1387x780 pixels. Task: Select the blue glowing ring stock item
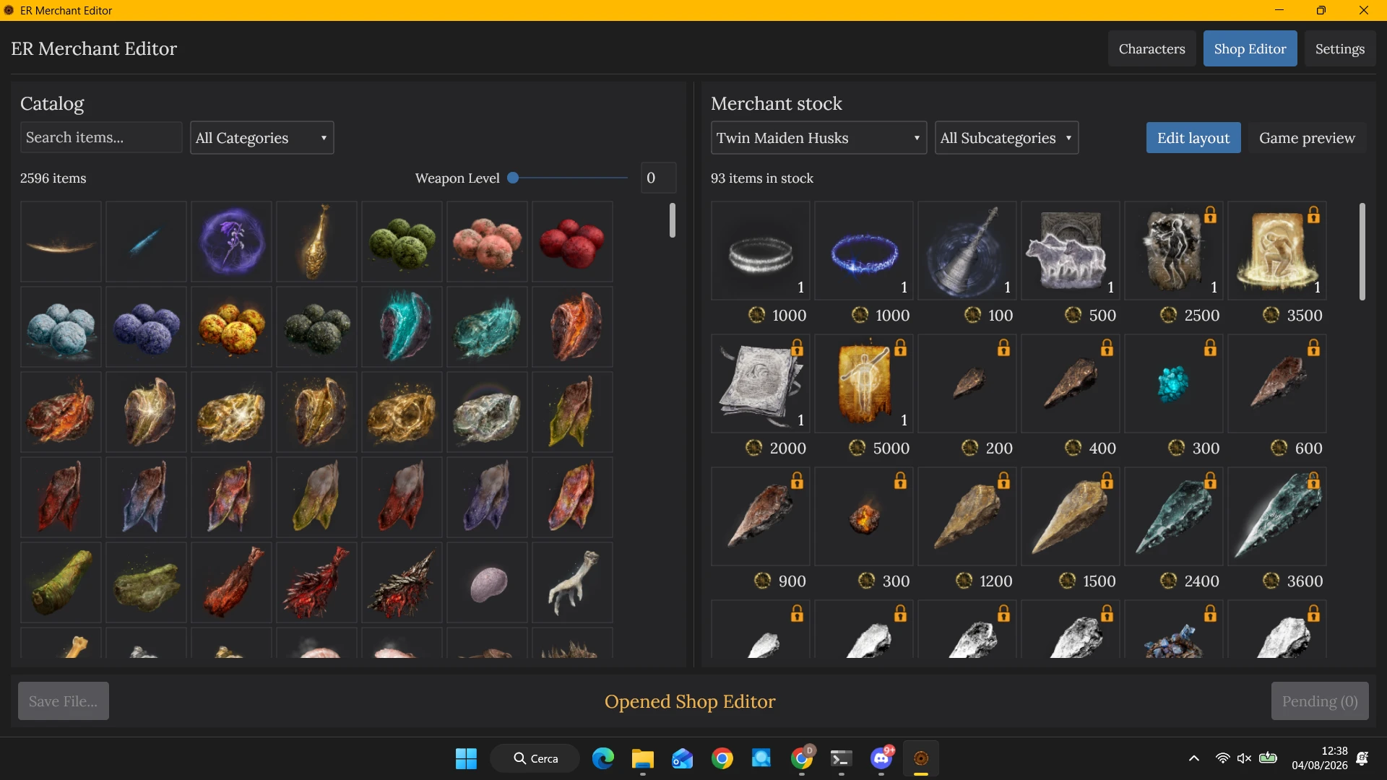(x=864, y=250)
